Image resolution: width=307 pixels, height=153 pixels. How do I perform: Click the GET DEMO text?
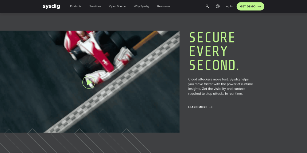(x=248, y=6)
